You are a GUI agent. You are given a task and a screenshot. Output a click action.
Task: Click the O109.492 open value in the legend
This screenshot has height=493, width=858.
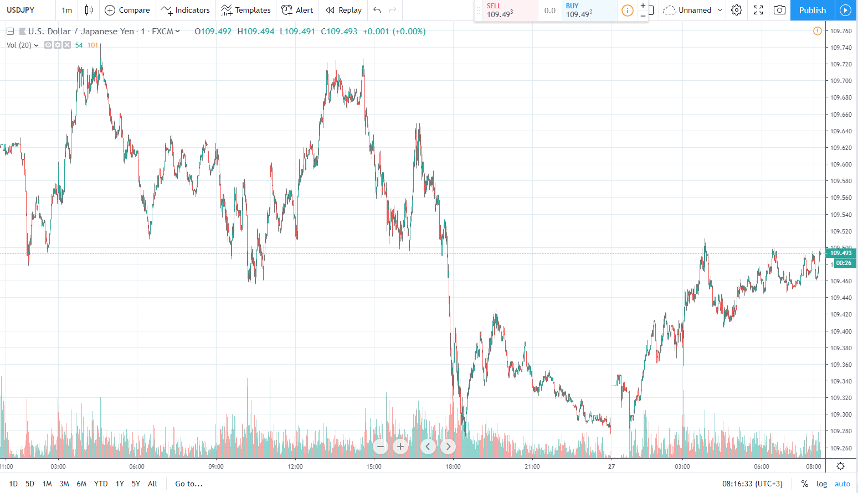click(x=213, y=32)
